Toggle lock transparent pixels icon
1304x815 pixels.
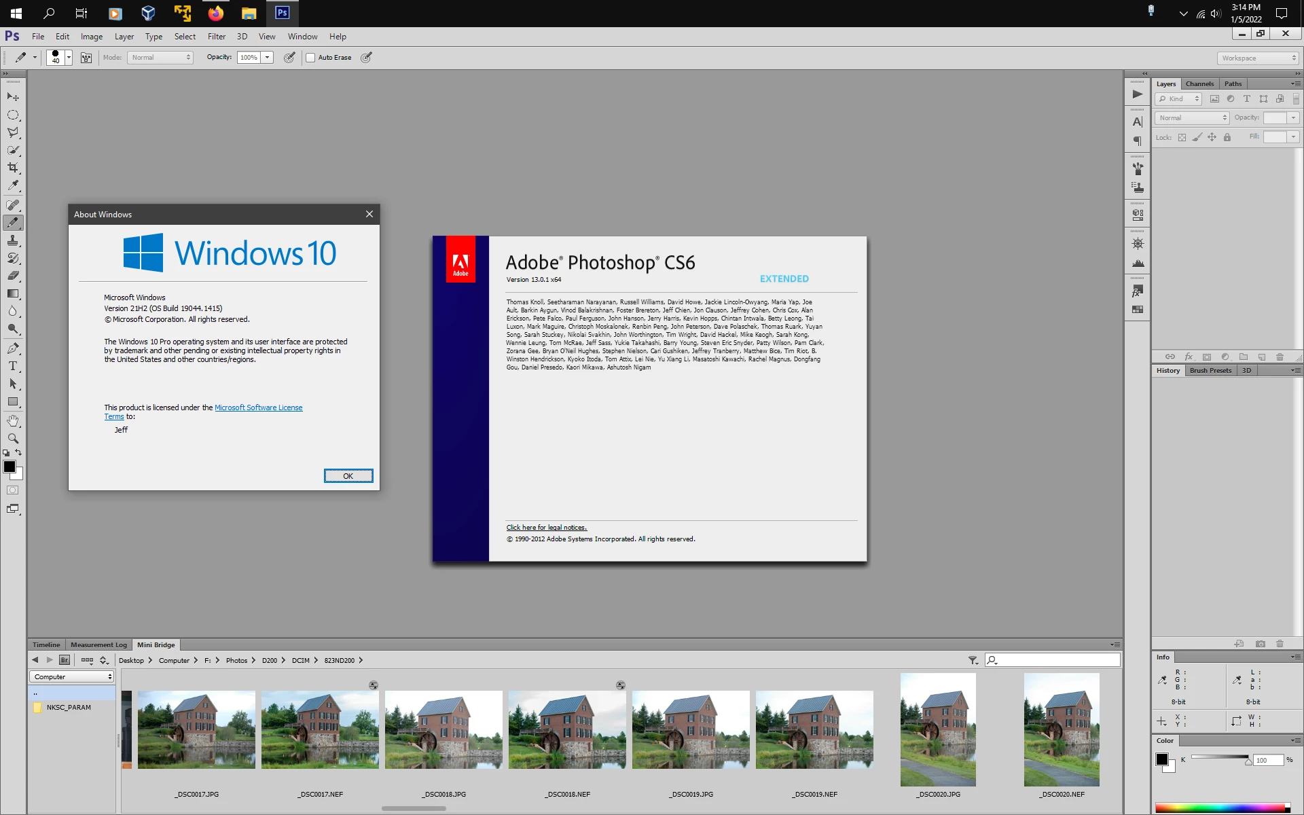[x=1182, y=137]
